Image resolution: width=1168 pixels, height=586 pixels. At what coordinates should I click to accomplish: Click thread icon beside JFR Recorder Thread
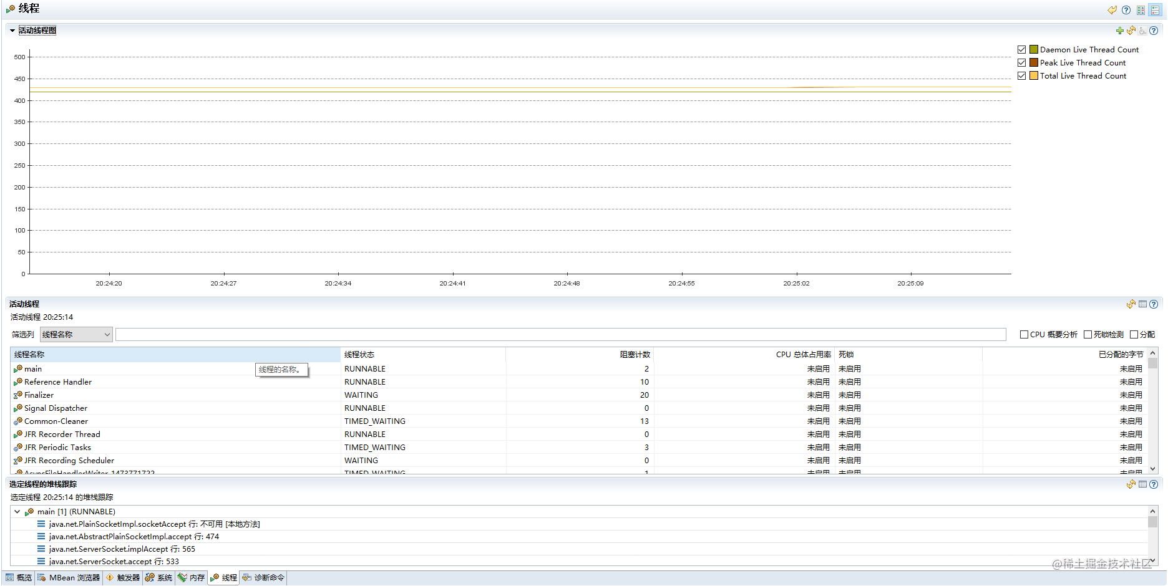click(18, 435)
